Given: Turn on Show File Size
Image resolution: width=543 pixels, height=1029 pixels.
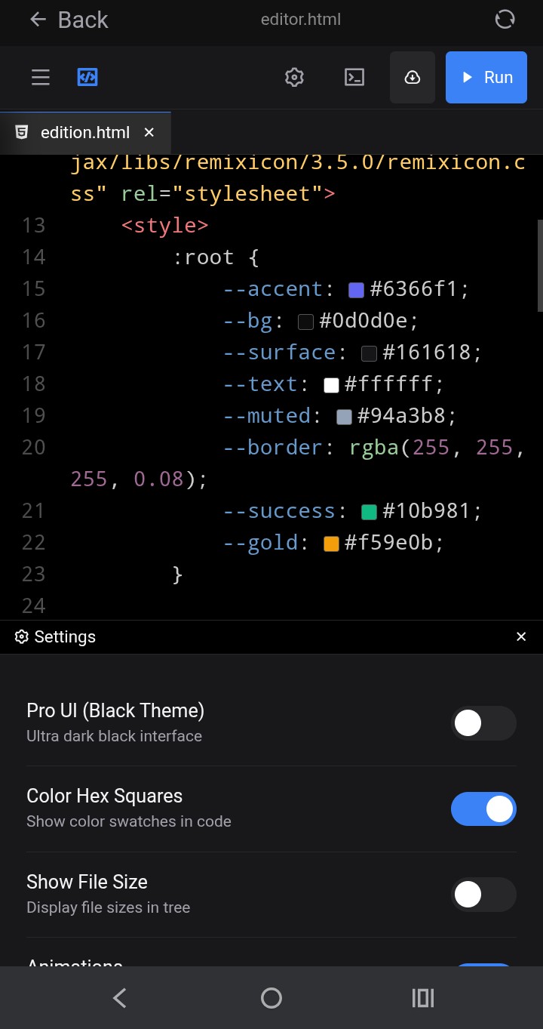Looking at the screenshot, I should click(483, 894).
